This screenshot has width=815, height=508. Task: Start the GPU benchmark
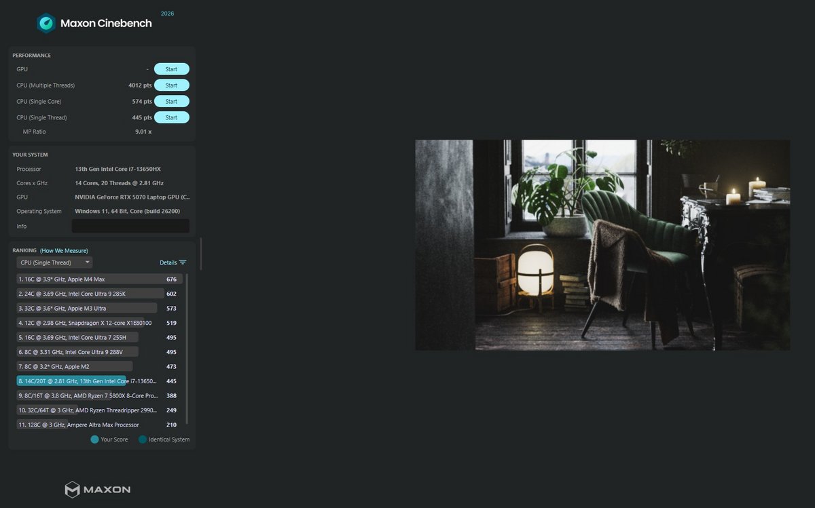(171, 69)
